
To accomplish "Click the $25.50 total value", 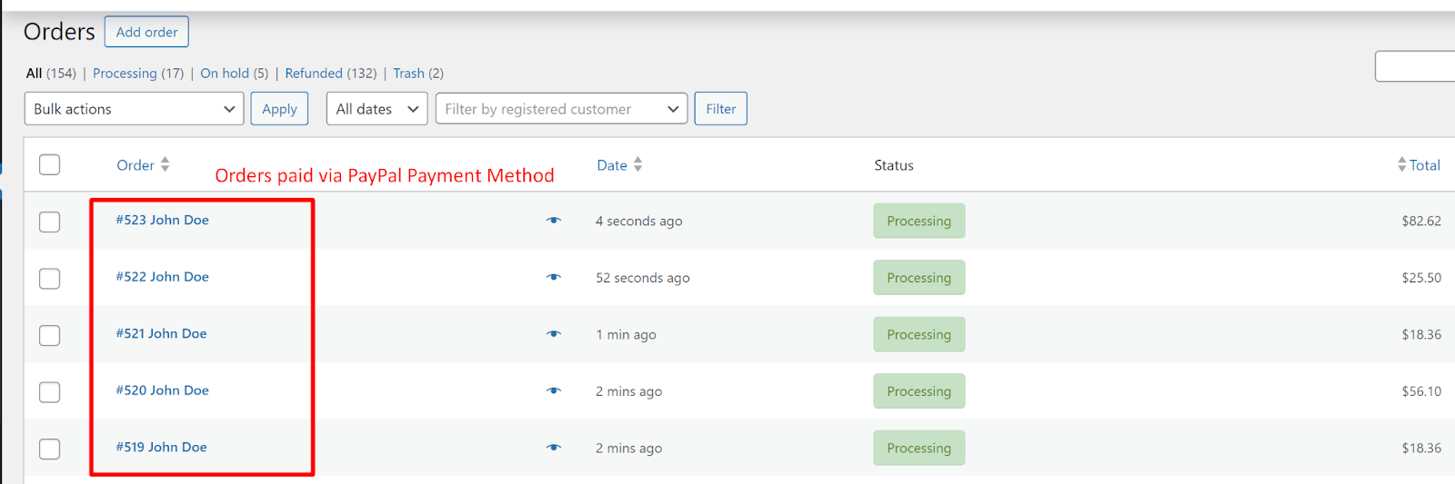I will click(x=1421, y=278).
